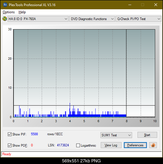Click the Ready status bar text
The width and height of the screenshot is (163, 164).
(x=7, y=154)
